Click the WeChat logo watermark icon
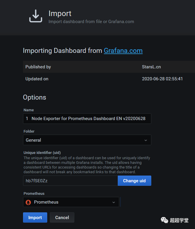 click(x=165, y=220)
